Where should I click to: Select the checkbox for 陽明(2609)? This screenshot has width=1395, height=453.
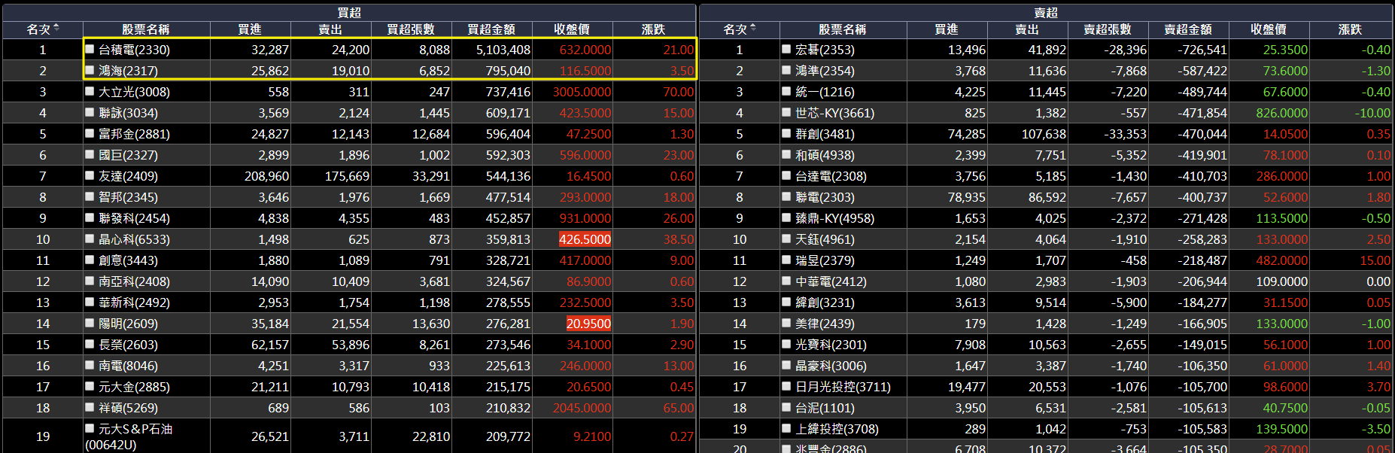[90, 323]
